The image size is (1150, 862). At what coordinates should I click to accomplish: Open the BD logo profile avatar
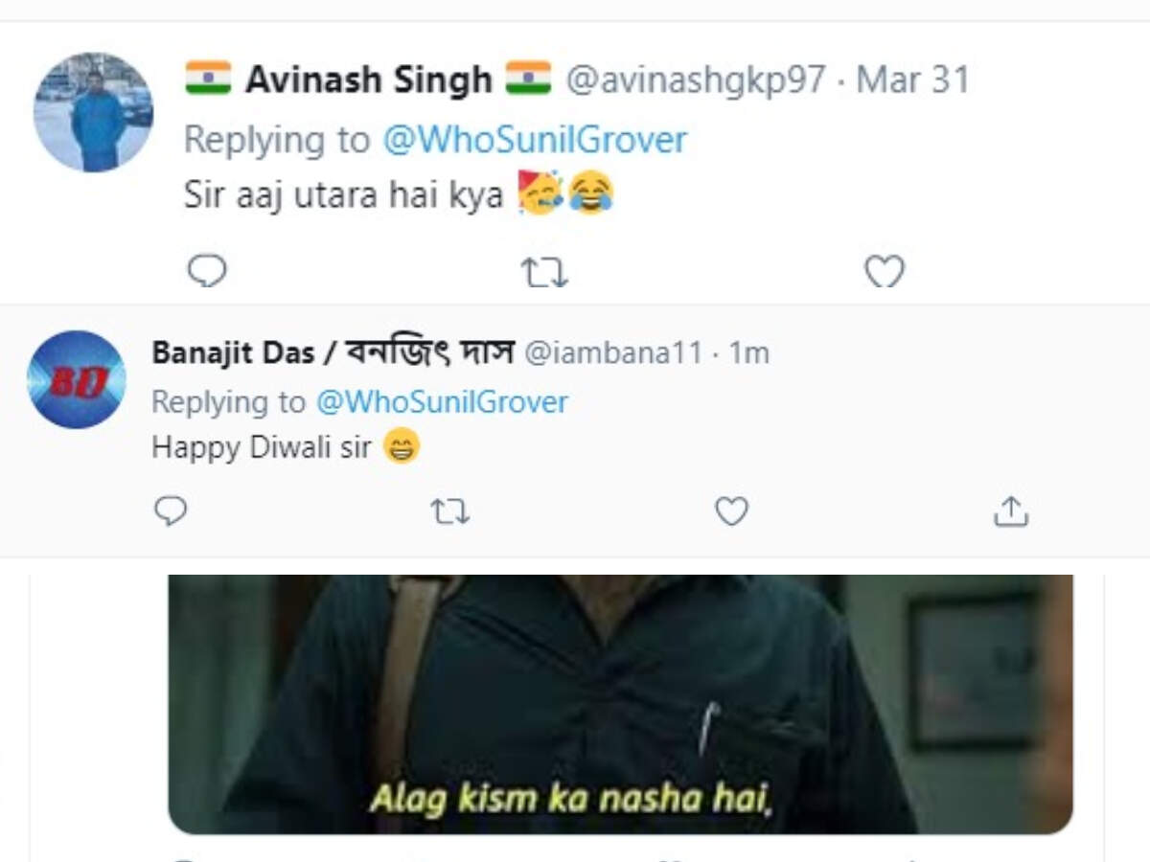[76, 379]
